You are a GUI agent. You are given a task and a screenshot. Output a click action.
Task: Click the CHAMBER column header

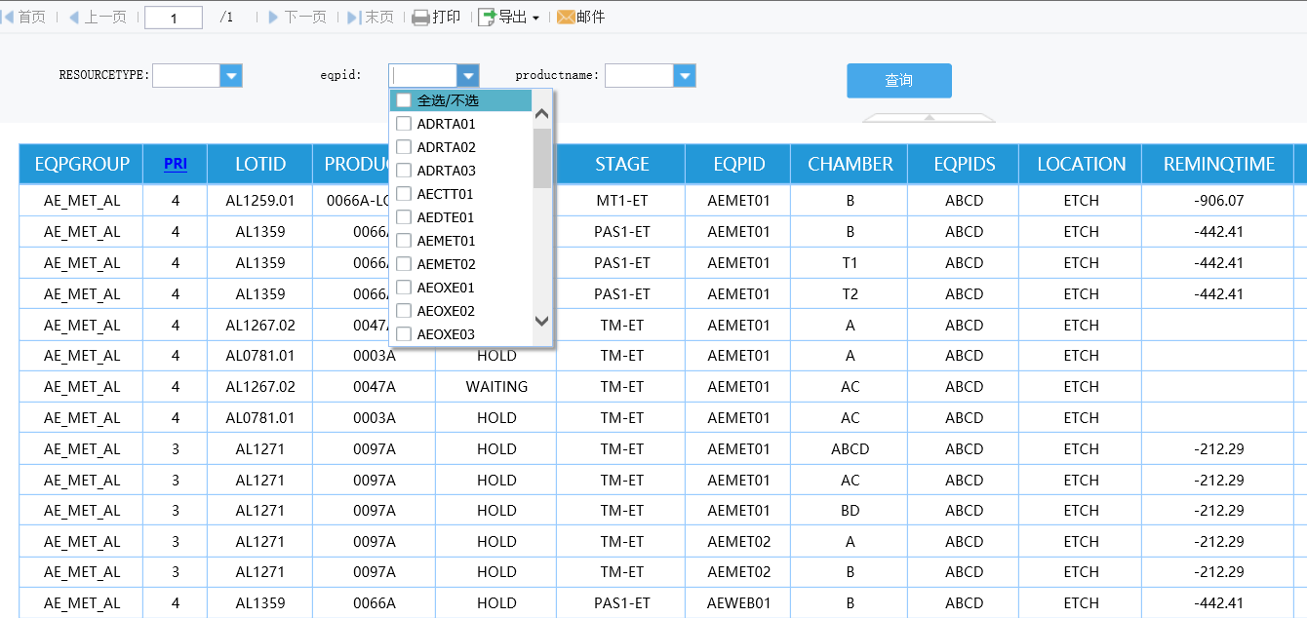pos(851,164)
